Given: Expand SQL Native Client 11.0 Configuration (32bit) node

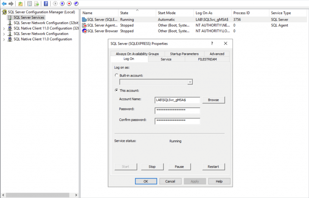Looking at the screenshot, I should (4, 28).
